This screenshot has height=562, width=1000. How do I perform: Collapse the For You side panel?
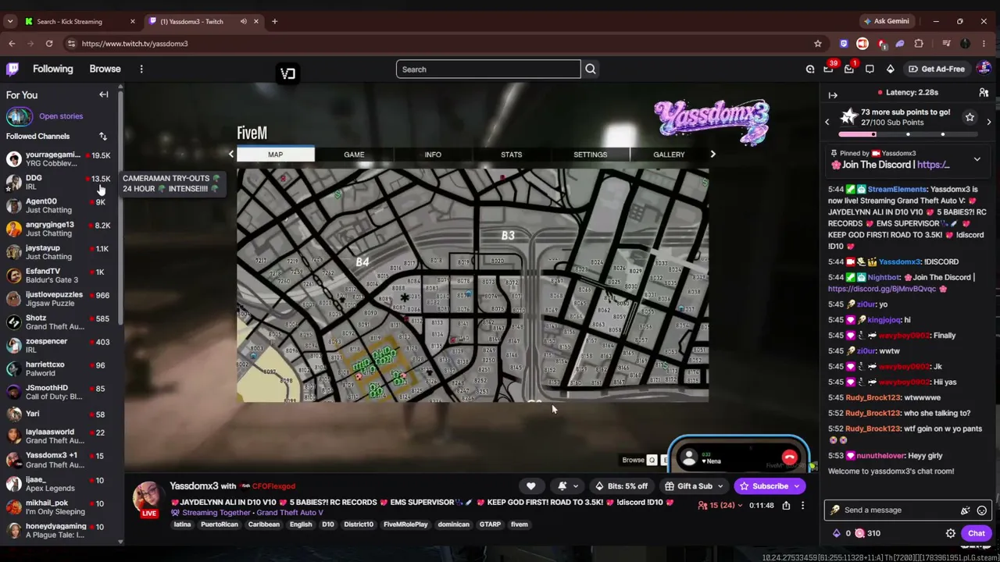pos(103,94)
